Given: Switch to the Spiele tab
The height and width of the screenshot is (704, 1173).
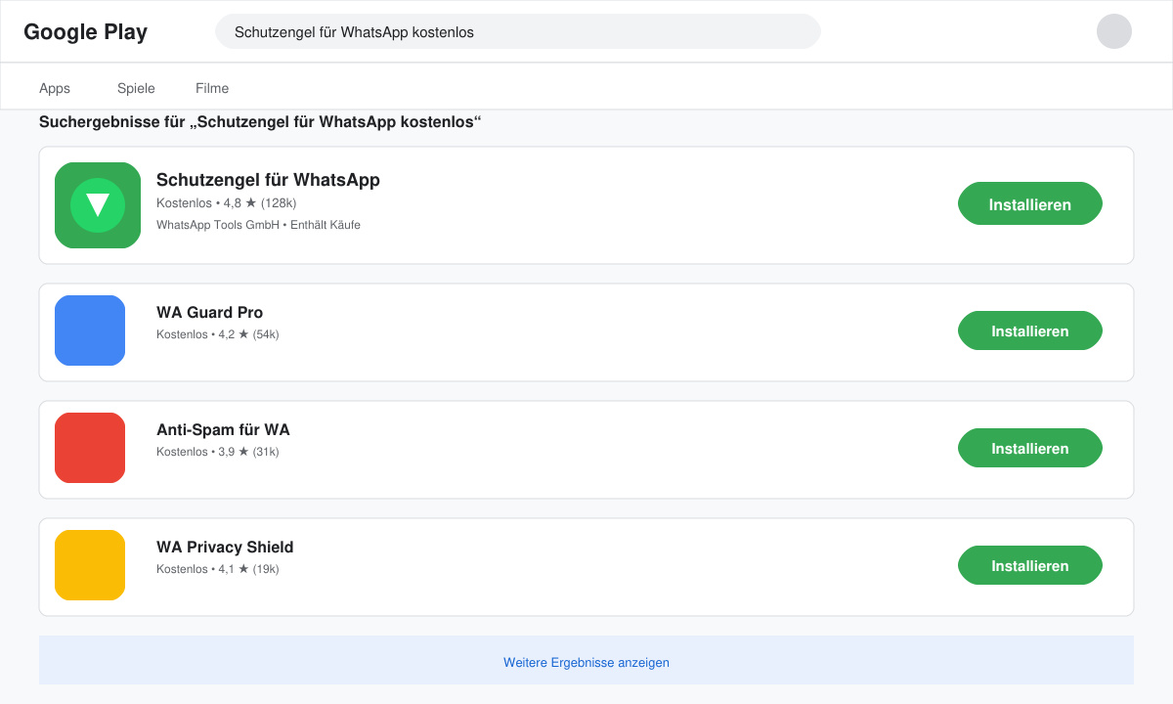Looking at the screenshot, I should [136, 88].
